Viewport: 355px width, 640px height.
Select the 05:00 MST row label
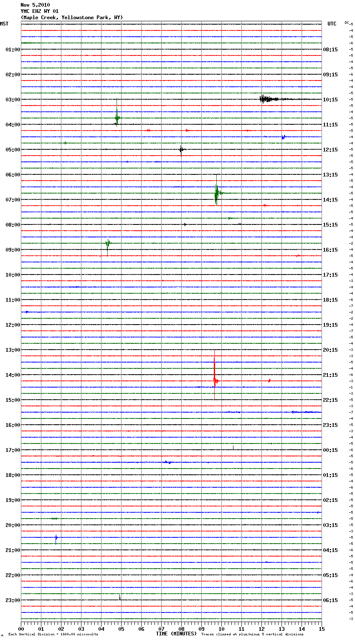13,149
